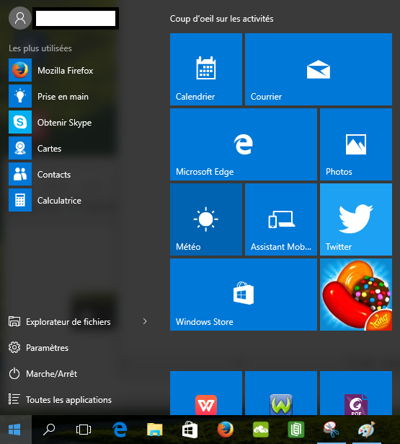400x444 pixels.
Task: Click the Windows Start button
Action: [x=14, y=430]
